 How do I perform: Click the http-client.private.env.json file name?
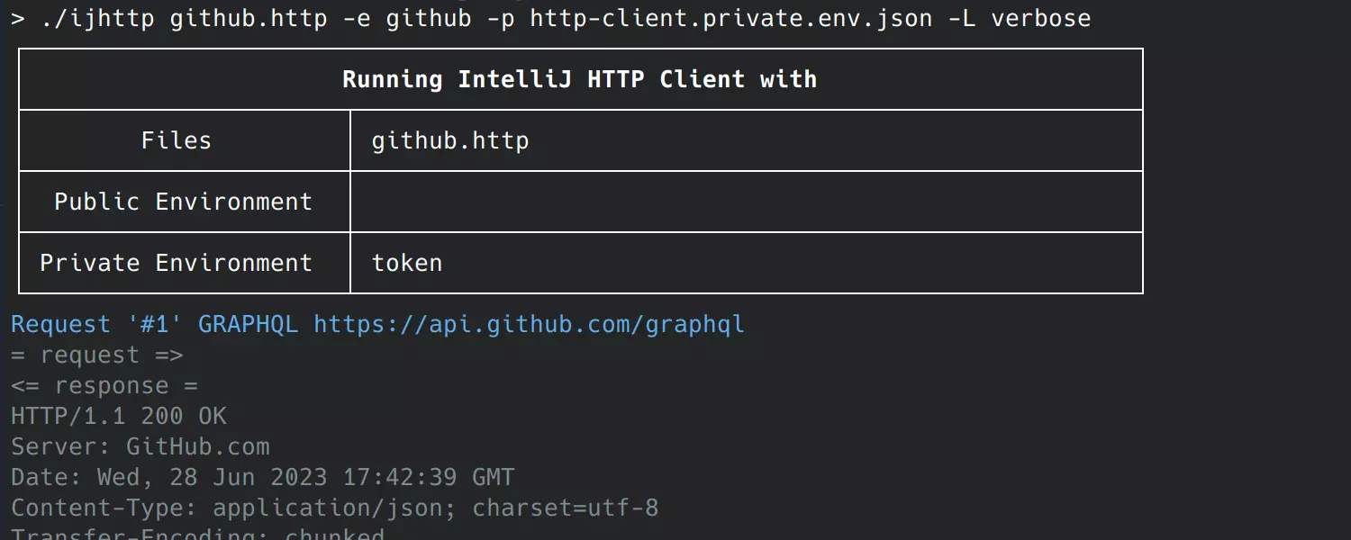click(730, 18)
